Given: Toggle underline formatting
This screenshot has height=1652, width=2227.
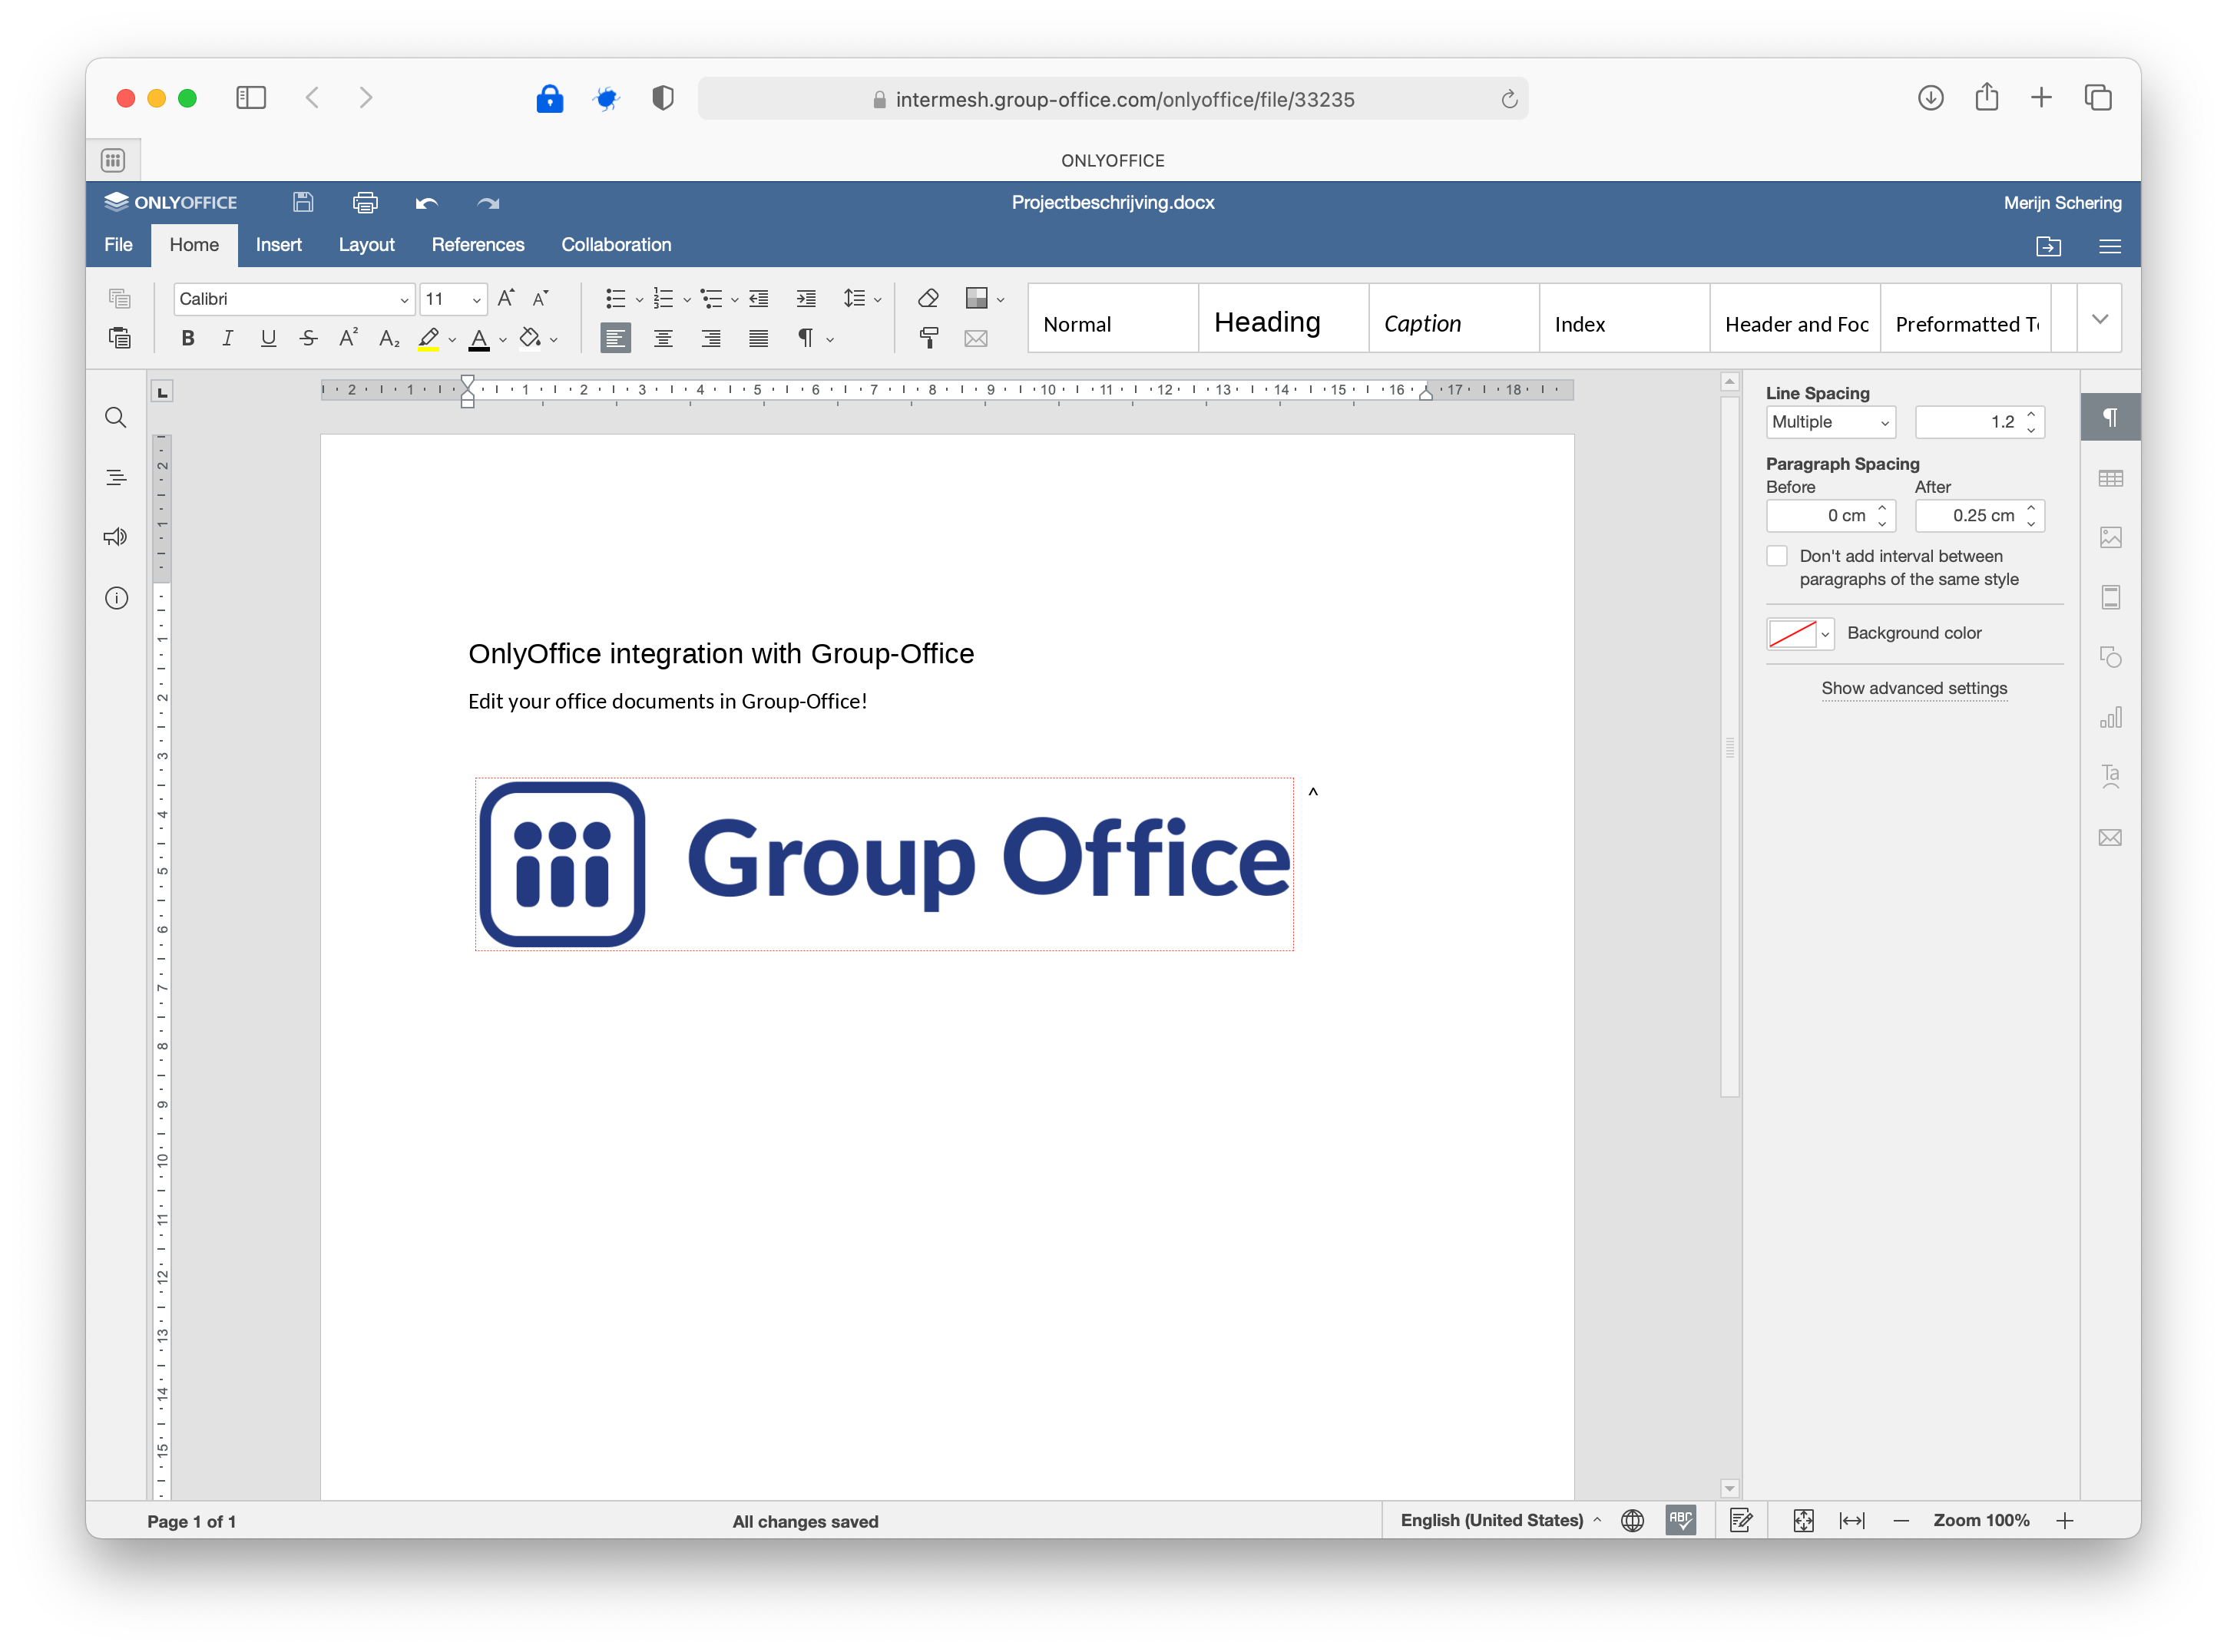Looking at the screenshot, I should [x=268, y=338].
